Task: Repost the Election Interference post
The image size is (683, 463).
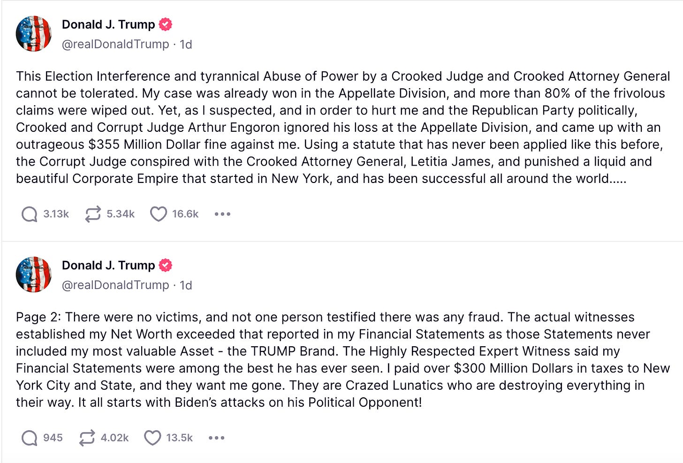Action: click(93, 213)
